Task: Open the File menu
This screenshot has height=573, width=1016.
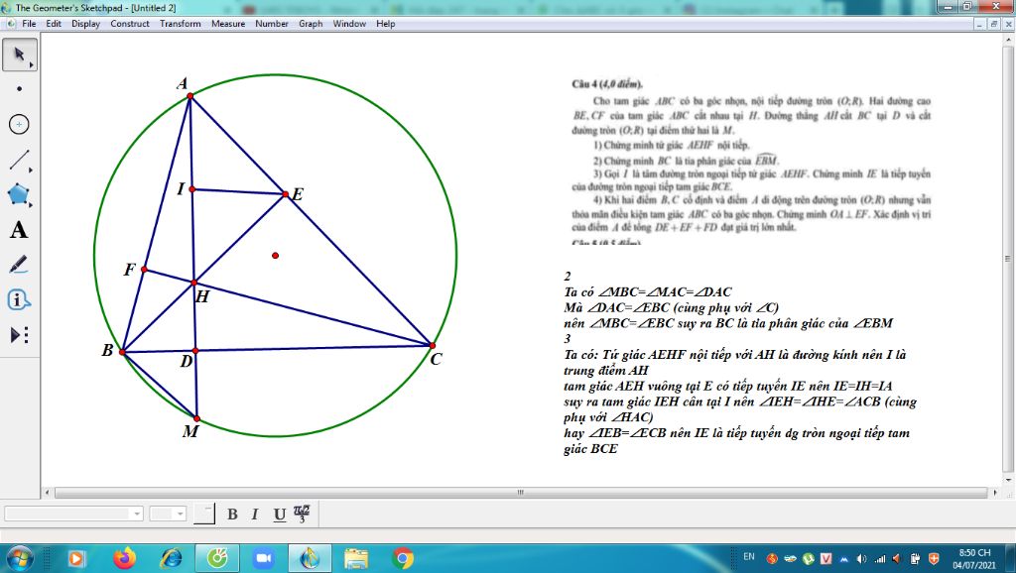Action: [x=29, y=24]
